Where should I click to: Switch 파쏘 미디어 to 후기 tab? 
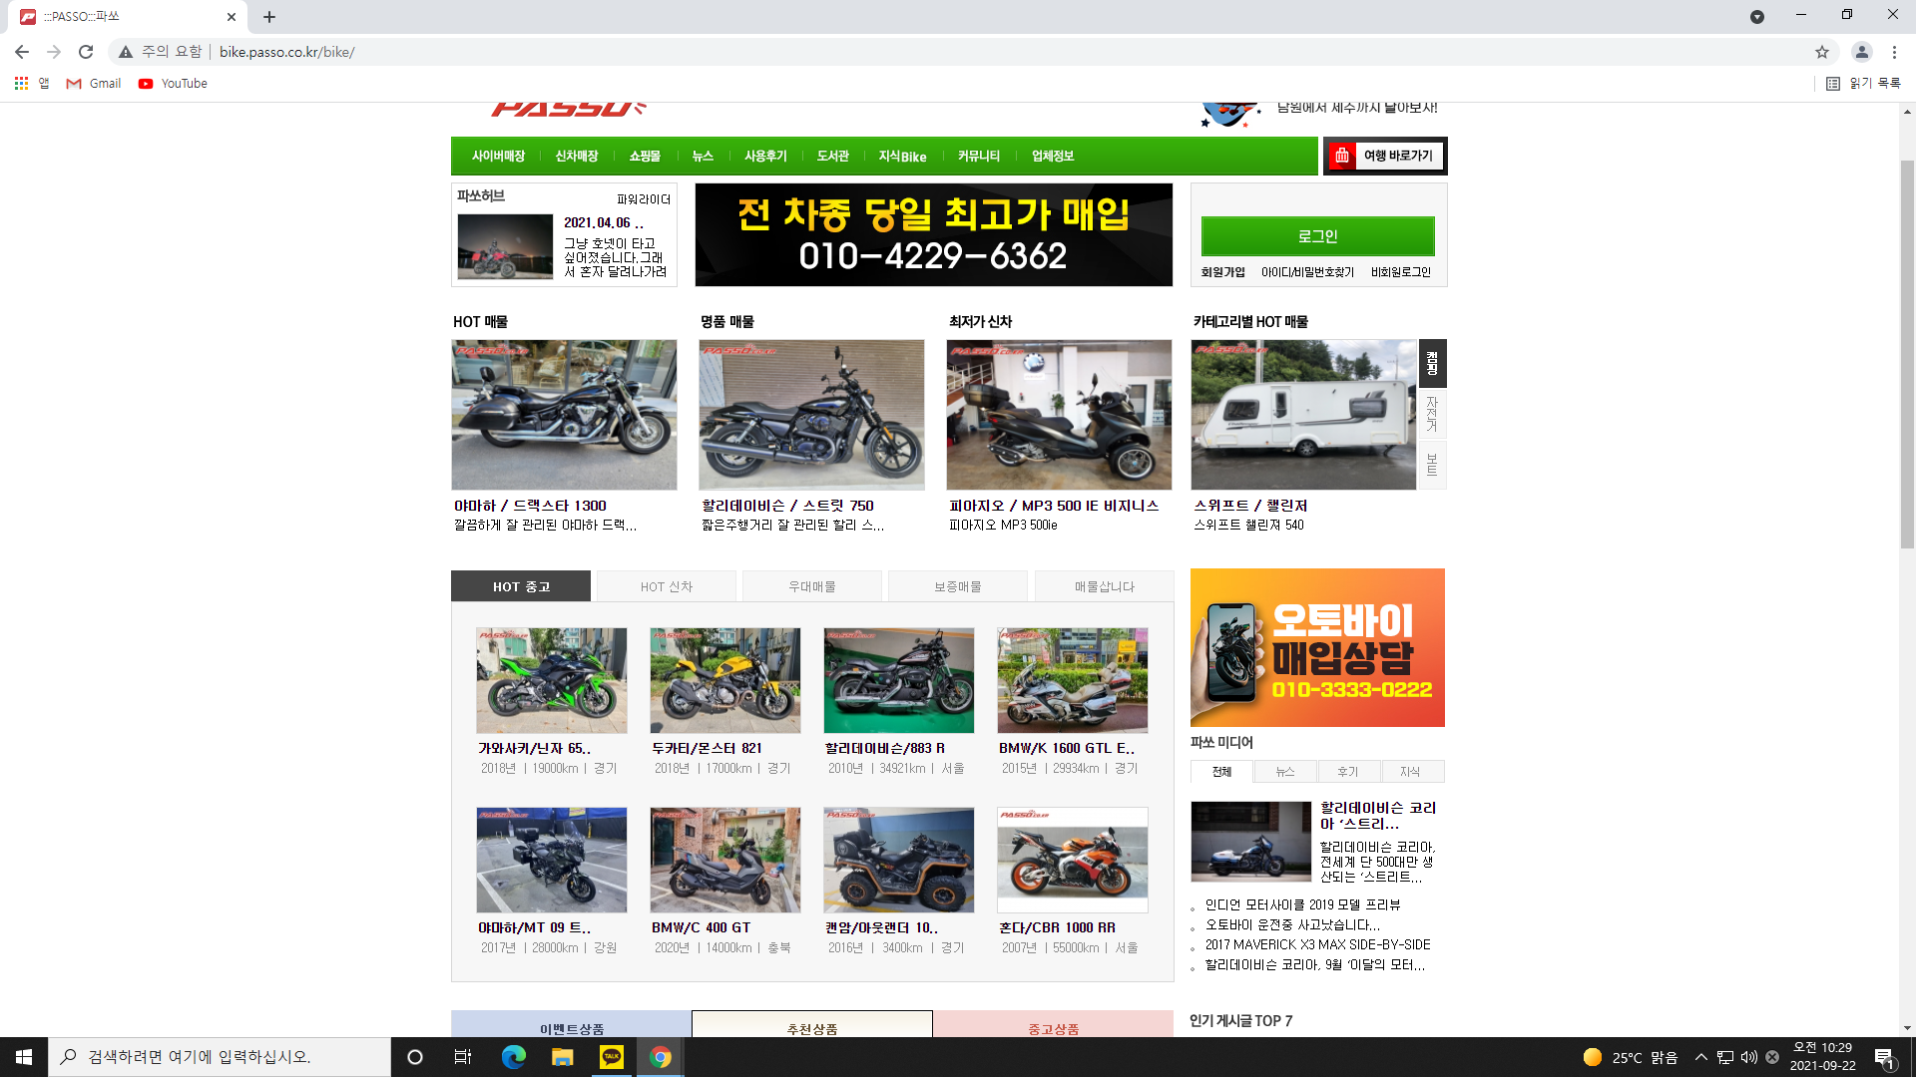click(1348, 772)
